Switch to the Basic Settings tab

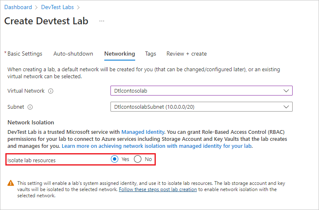pos(25,54)
